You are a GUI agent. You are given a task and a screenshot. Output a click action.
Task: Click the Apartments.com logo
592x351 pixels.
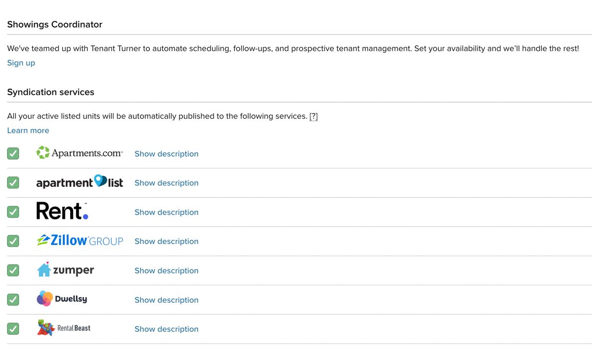79,153
